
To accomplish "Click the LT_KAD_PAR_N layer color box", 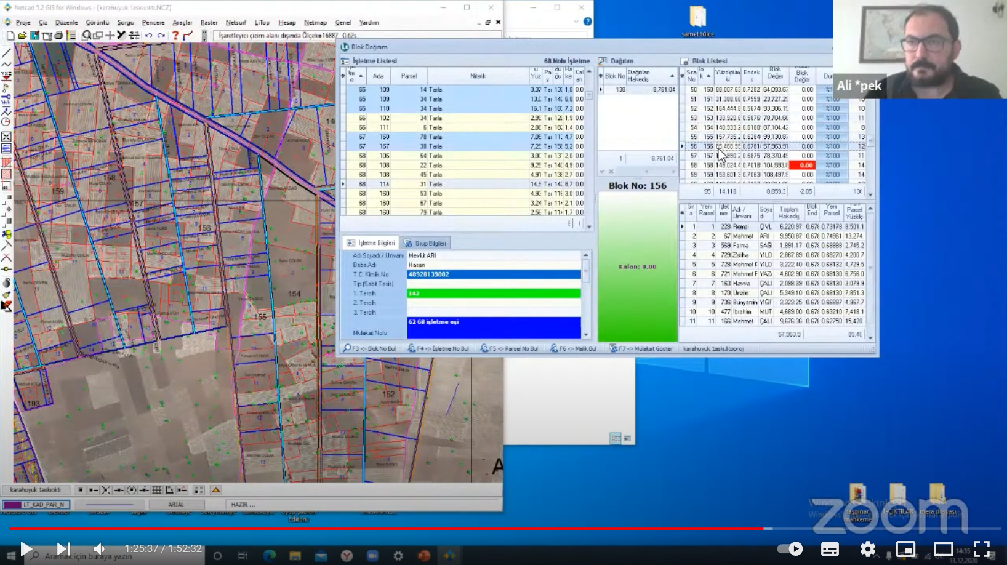I will 12,505.
